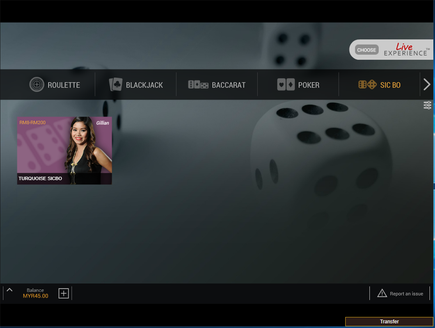Click the Poker heart and diamond cards icon
The image size is (435, 328).
[286, 84]
